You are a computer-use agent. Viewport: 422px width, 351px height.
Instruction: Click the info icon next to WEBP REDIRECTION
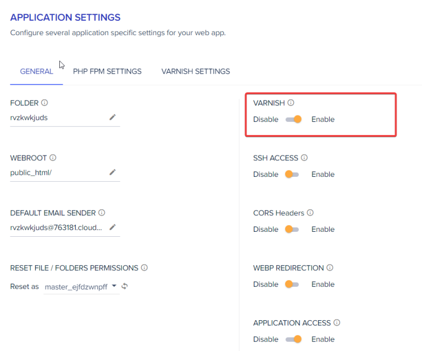330,268
